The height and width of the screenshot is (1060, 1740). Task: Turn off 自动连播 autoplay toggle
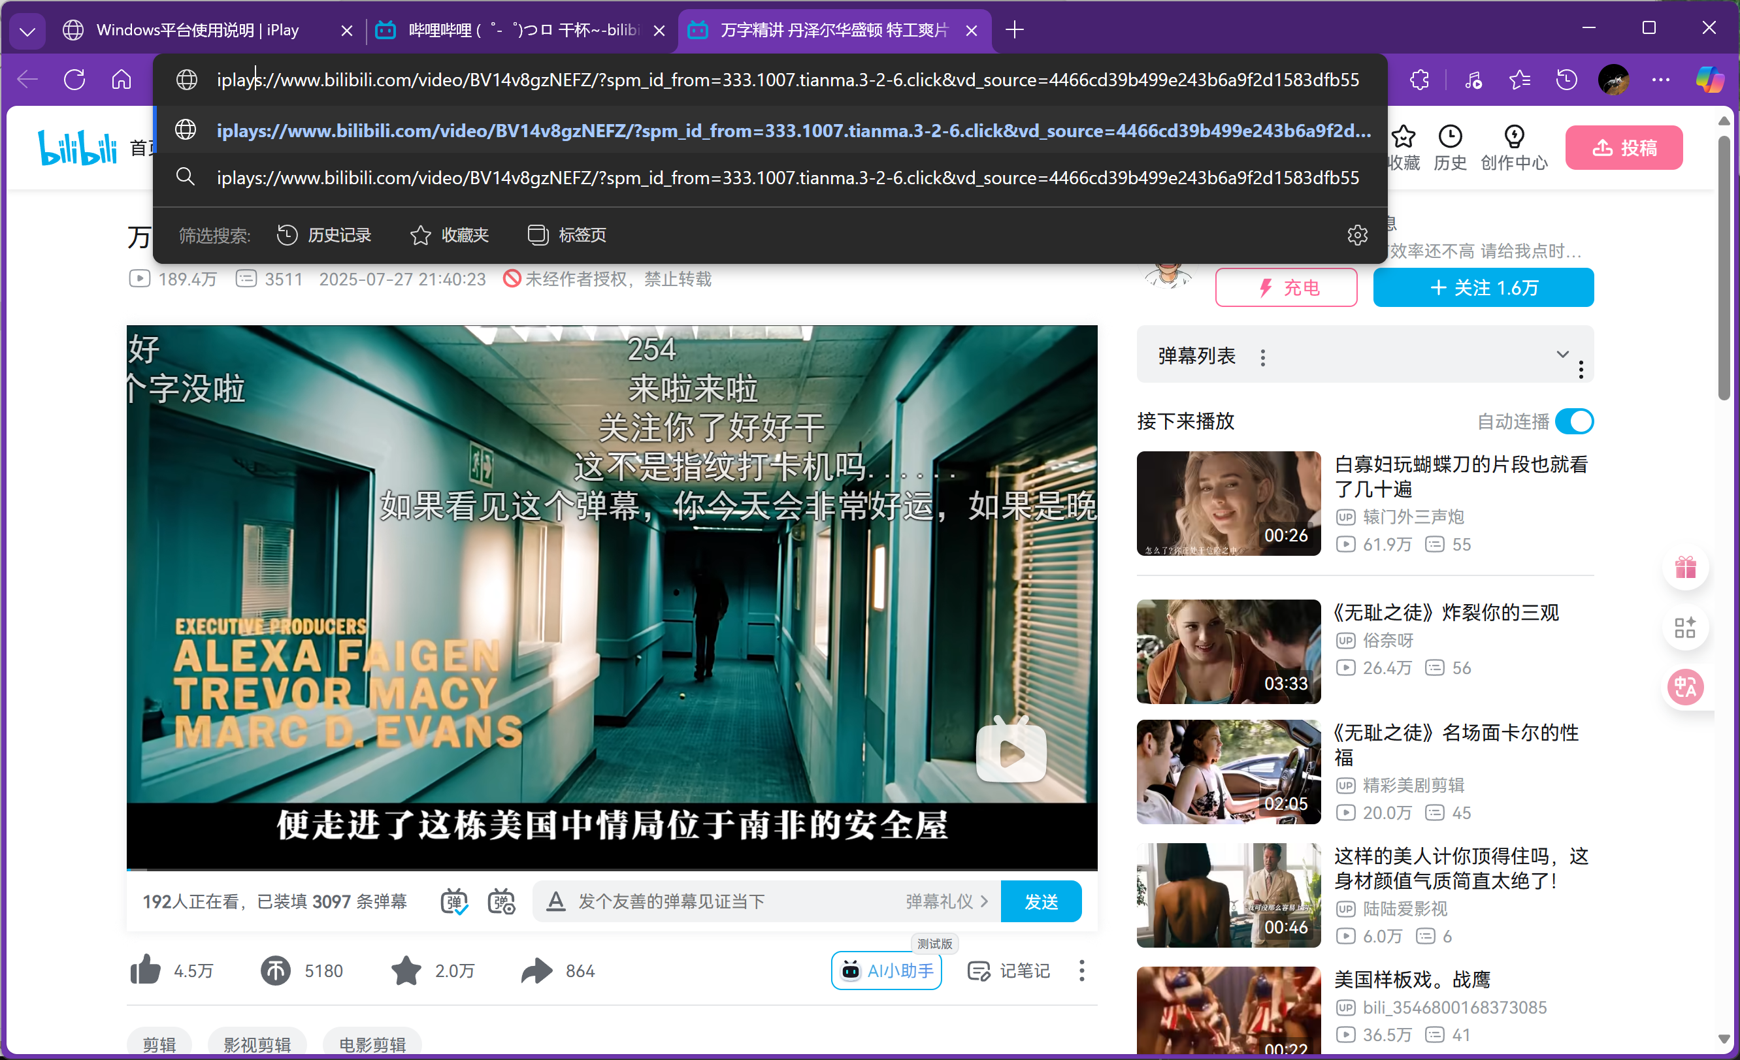(x=1575, y=421)
